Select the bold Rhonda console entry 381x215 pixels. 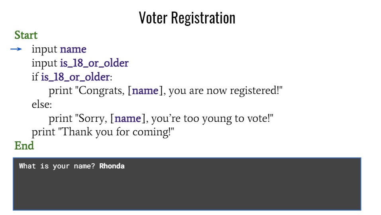coord(112,166)
